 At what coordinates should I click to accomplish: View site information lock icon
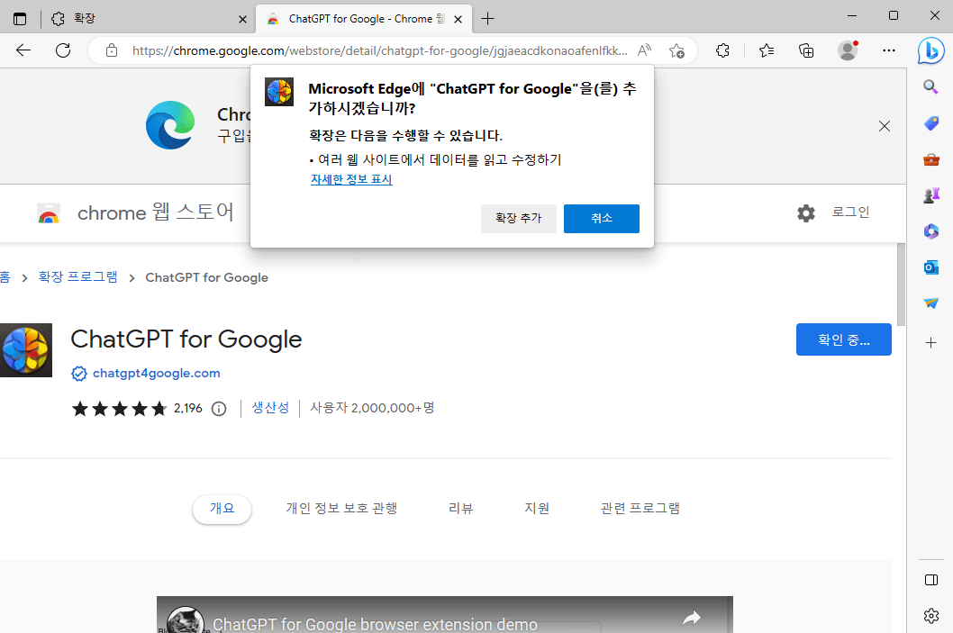click(x=111, y=50)
